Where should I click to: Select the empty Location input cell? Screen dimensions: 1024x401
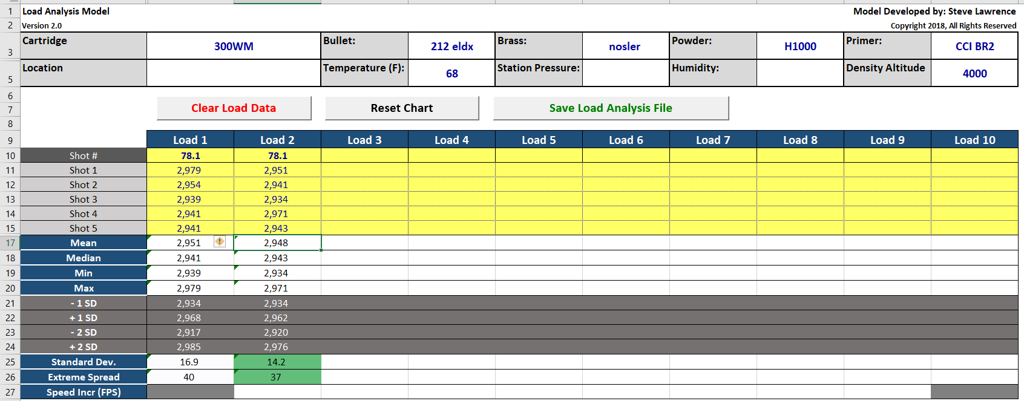point(234,74)
